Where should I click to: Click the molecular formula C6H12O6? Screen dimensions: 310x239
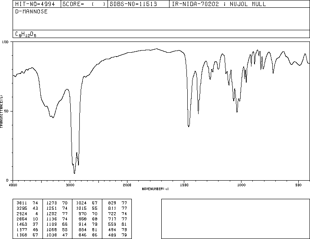click(26, 34)
